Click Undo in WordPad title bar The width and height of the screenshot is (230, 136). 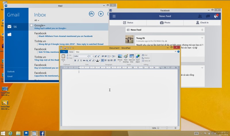click(x=68, y=48)
